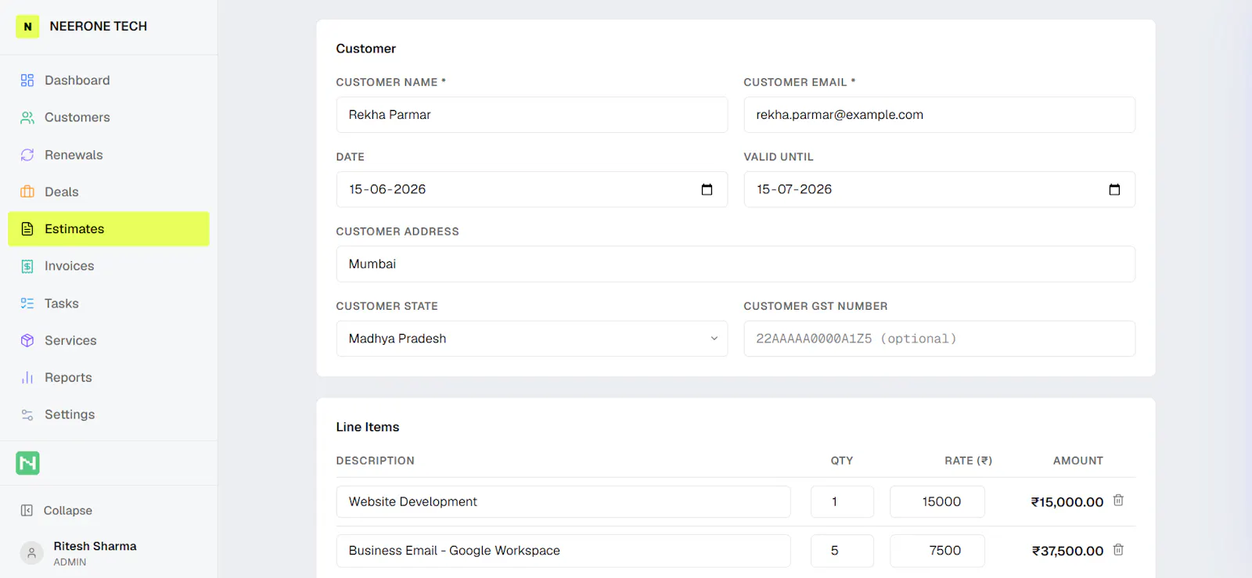Open the calendar picker for Date

[x=707, y=189]
